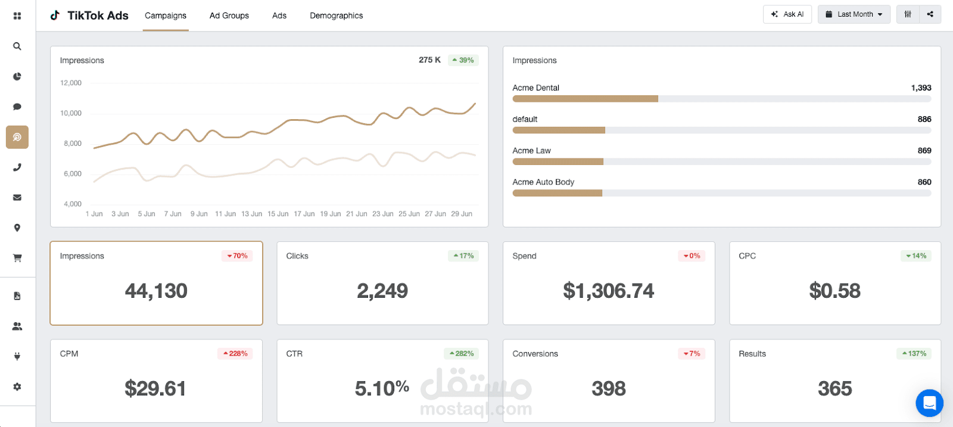
Task: Select the CPM $29.61 metric card
Action: (x=157, y=381)
